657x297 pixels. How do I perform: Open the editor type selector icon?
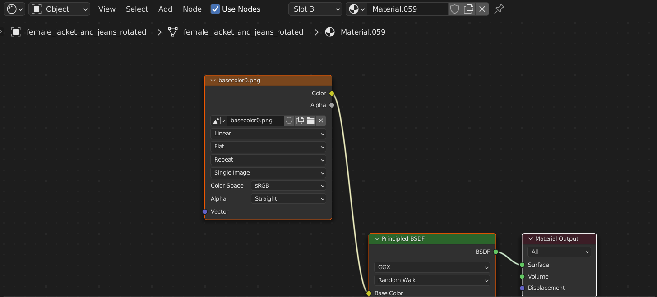point(15,9)
